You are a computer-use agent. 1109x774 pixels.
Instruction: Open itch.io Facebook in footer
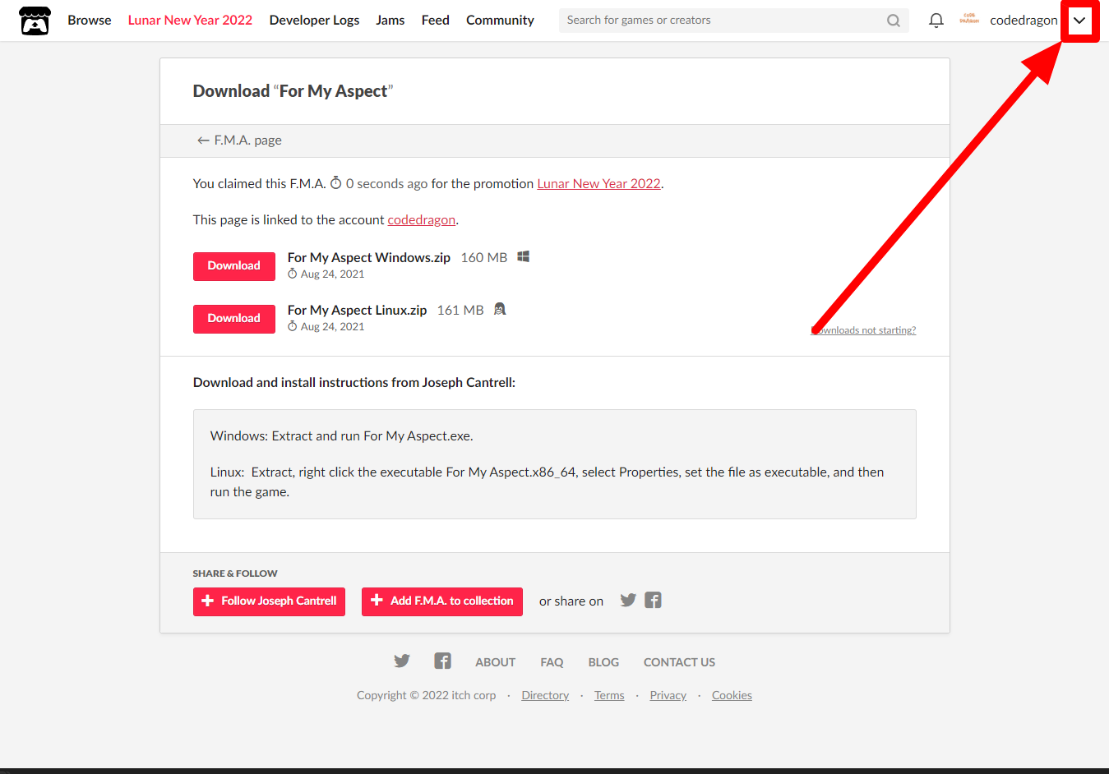tap(442, 661)
